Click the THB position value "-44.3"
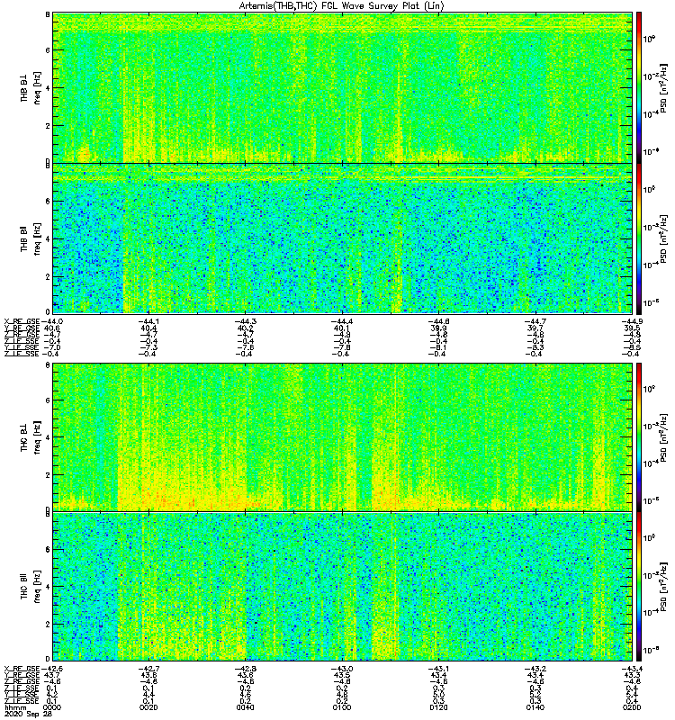The height and width of the screenshot is (720, 675). (x=245, y=321)
